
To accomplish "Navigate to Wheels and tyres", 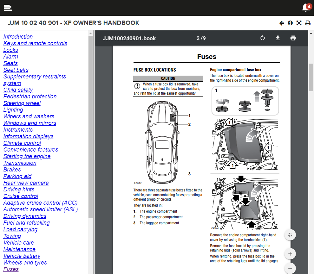I will pos(25,263).
